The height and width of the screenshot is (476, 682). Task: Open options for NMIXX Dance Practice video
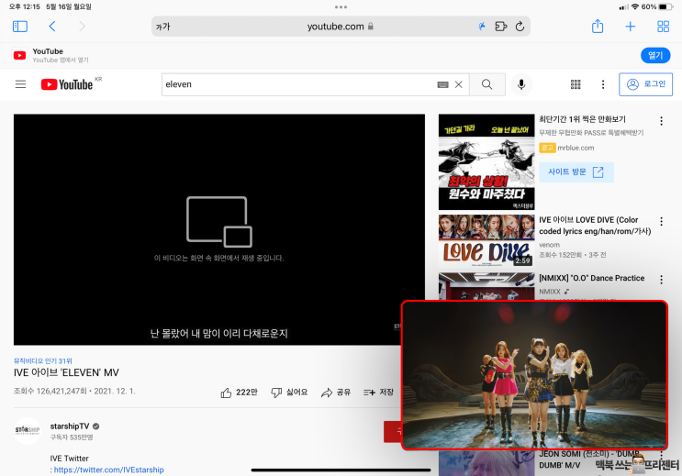pos(661,280)
